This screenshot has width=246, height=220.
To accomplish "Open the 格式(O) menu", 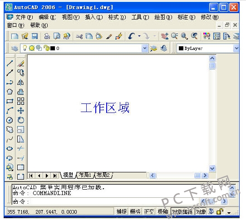I will [117, 17].
